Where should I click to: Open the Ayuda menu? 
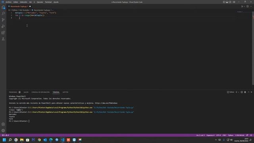tap(56, 2)
